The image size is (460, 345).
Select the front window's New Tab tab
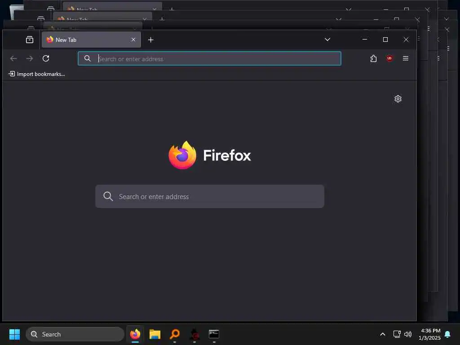click(91, 40)
